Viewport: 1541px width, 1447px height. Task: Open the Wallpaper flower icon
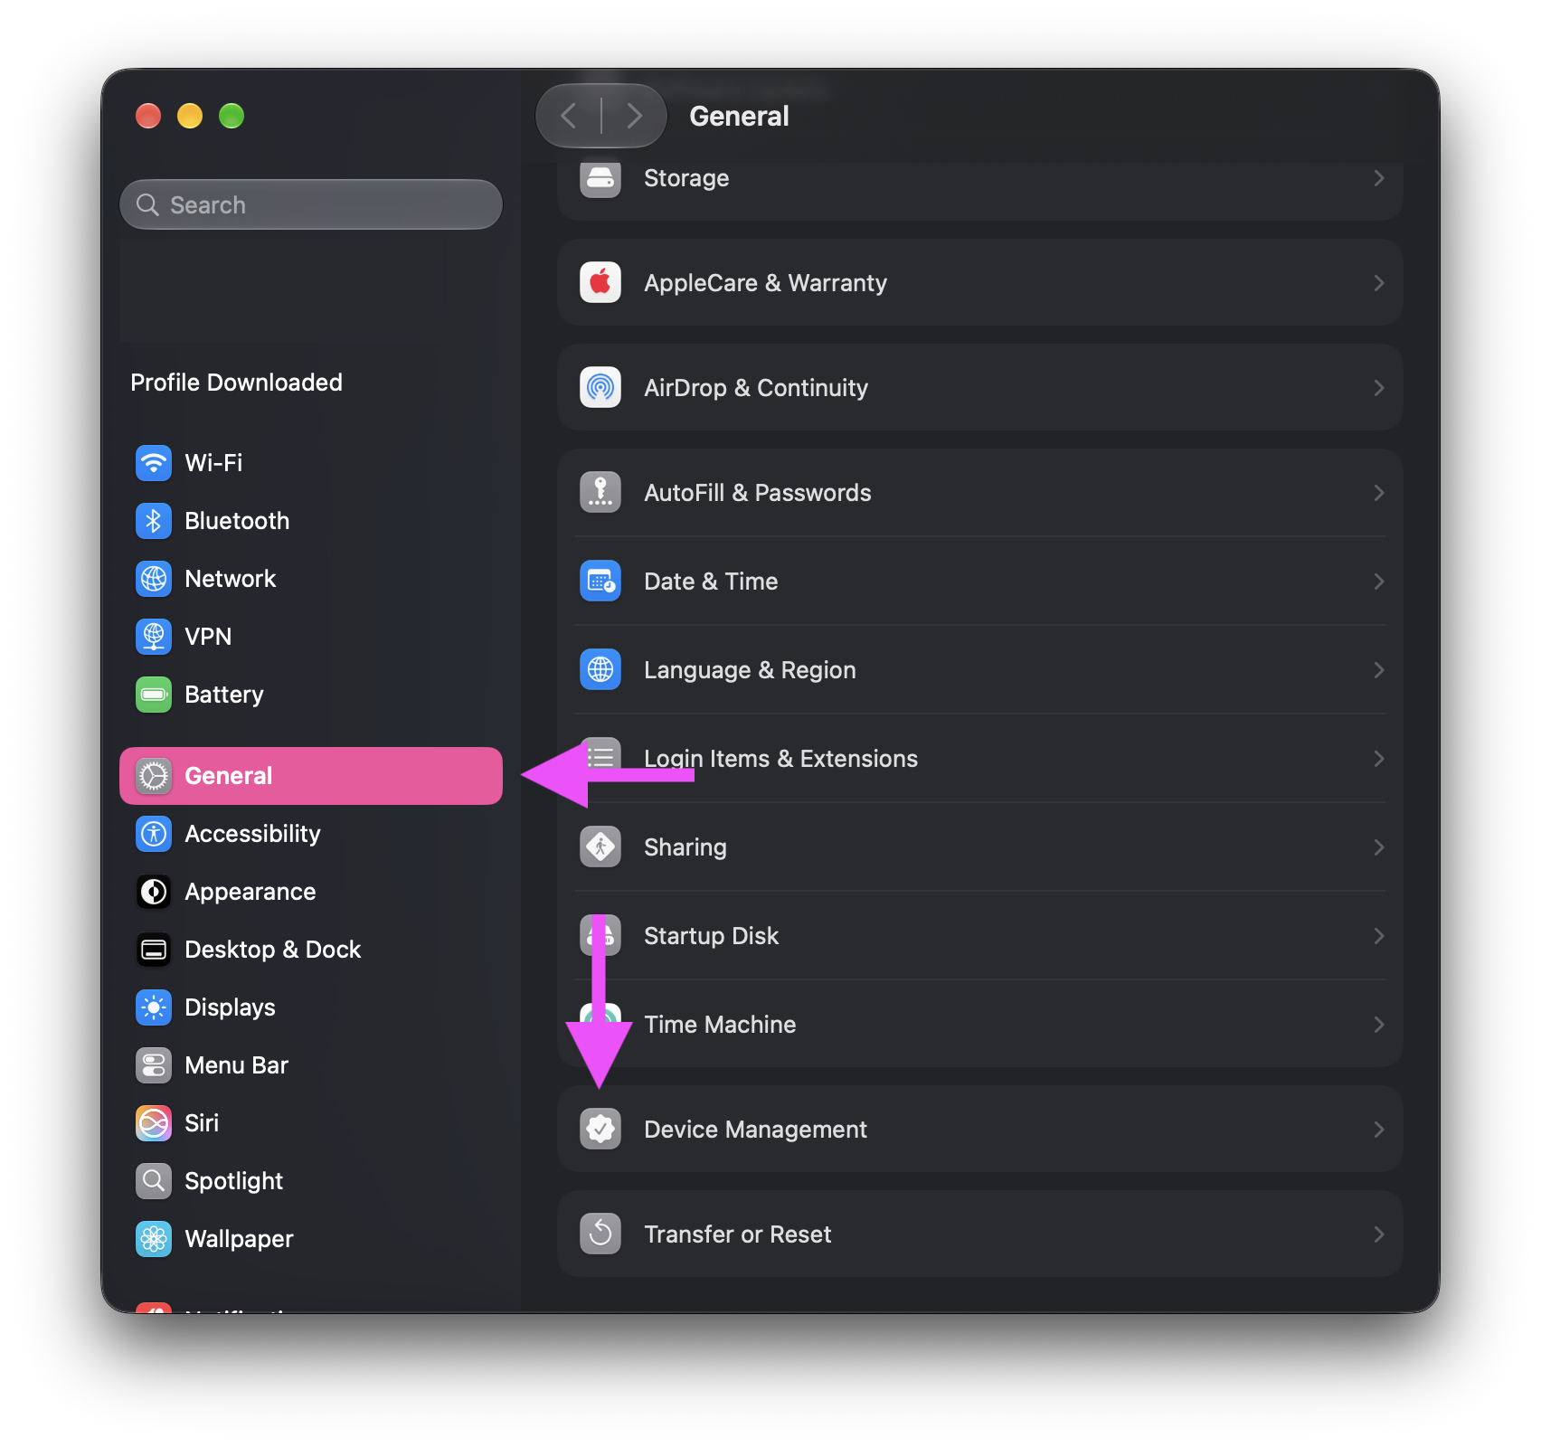[154, 1239]
